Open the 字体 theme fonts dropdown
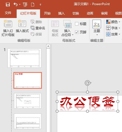Viewport: 122px width, 132px height. [113, 28]
